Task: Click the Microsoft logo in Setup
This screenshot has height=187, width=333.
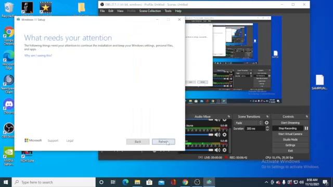Action: [33, 140]
